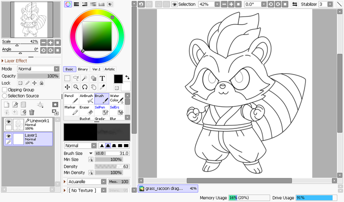The image size is (344, 202).
Task: Choose the Eraser tool
Action: (86, 110)
